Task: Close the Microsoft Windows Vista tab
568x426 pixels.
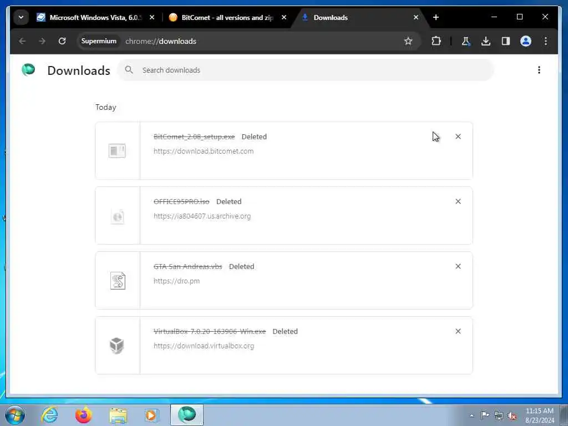Action: (x=152, y=17)
